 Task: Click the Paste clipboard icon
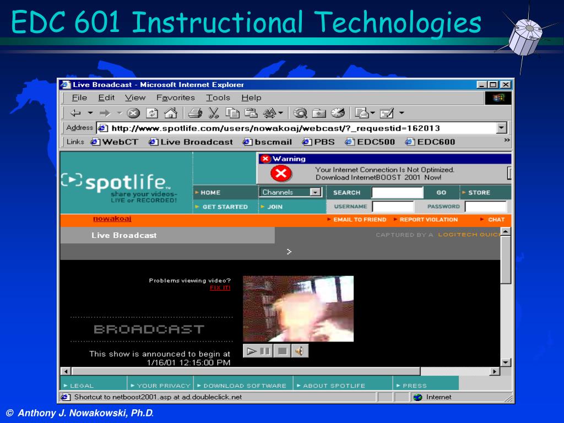[251, 113]
